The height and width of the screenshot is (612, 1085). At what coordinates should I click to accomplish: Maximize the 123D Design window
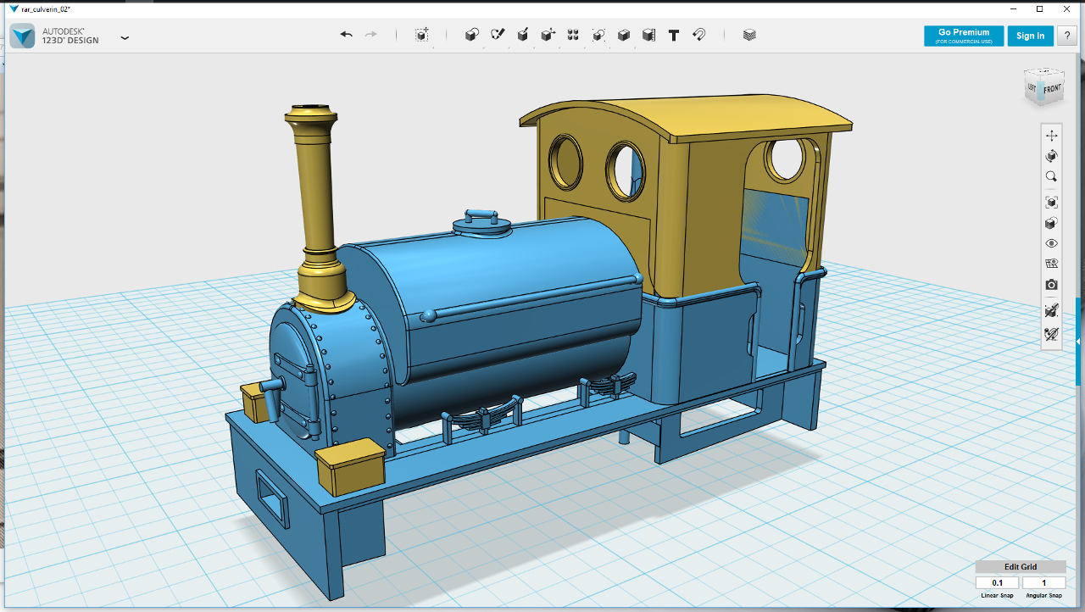(1040, 8)
